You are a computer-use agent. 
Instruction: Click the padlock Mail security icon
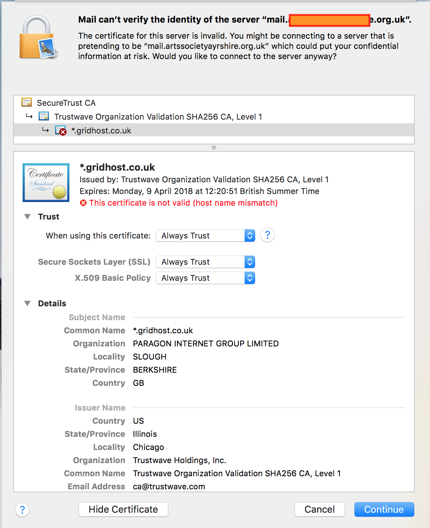point(39,37)
